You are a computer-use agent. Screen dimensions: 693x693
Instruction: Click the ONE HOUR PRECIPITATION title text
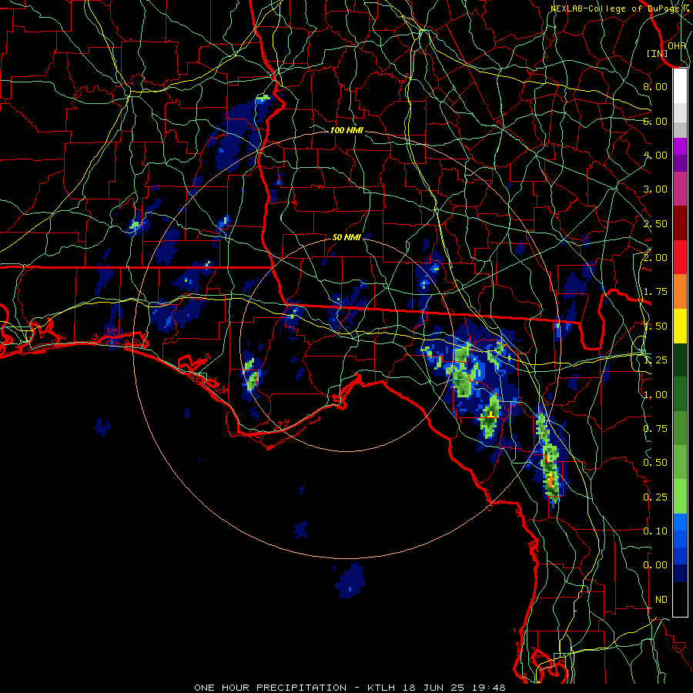click(270, 688)
